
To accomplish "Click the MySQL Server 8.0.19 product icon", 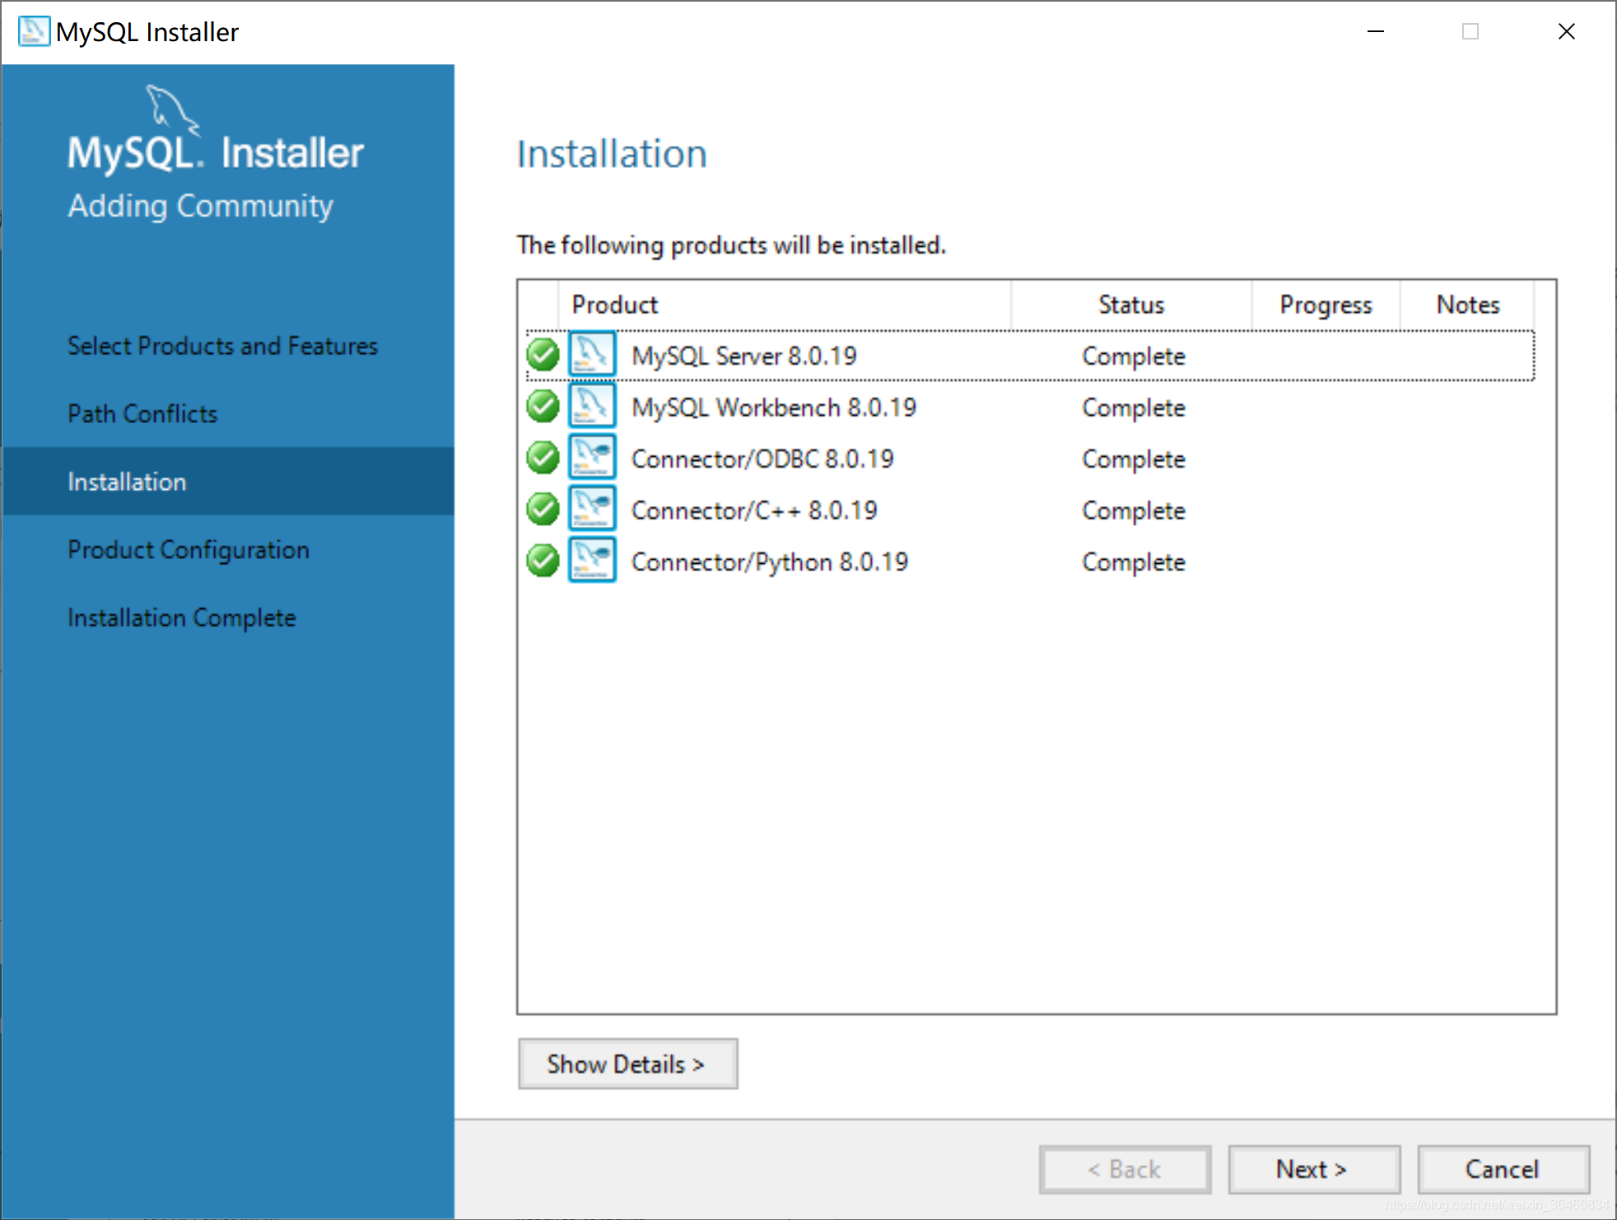I will 592,356.
